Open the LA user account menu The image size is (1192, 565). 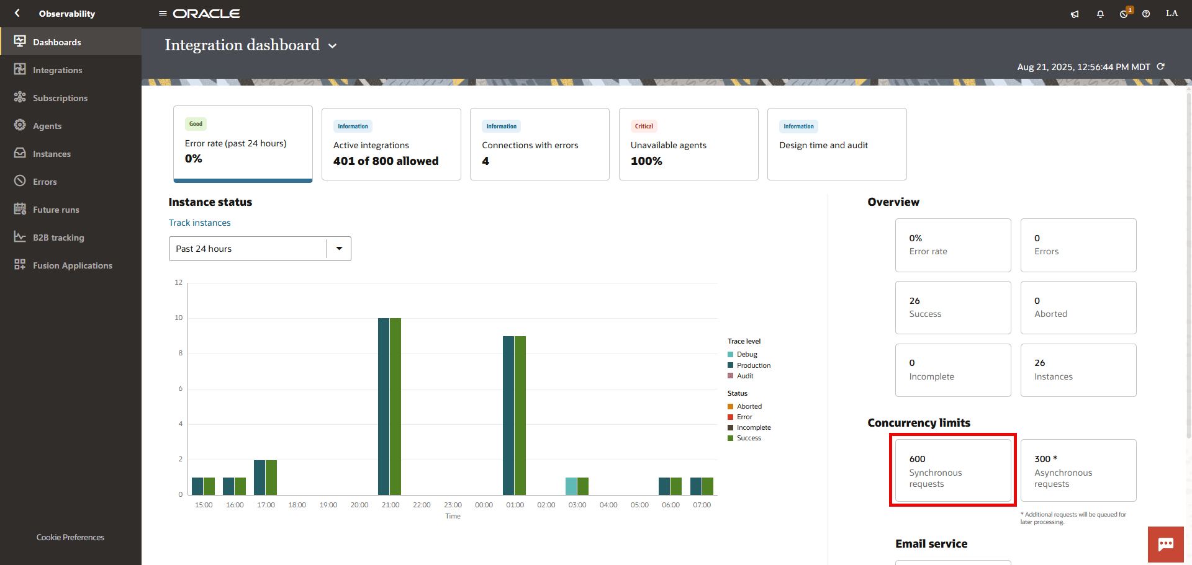pyautogui.click(x=1172, y=13)
